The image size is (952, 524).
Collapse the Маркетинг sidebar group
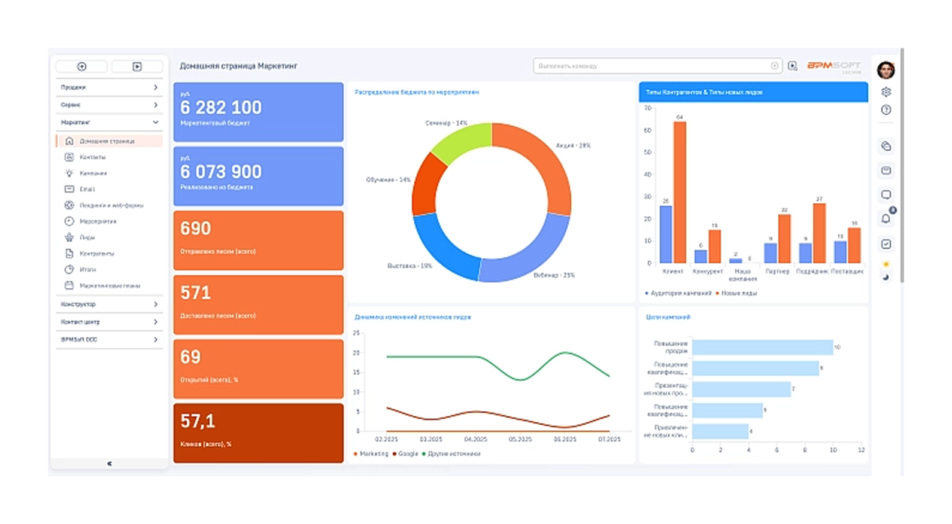[109, 122]
